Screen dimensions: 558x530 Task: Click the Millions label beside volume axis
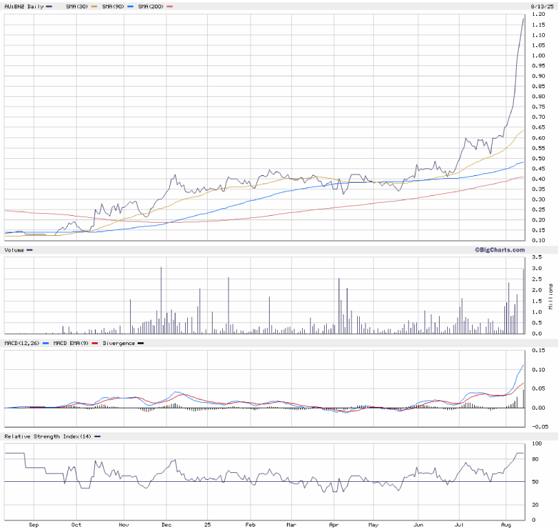[x=552, y=296]
